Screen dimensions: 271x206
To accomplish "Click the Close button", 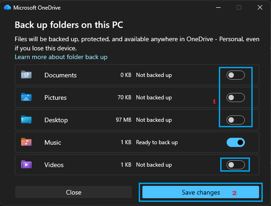I will pos(73,192).
